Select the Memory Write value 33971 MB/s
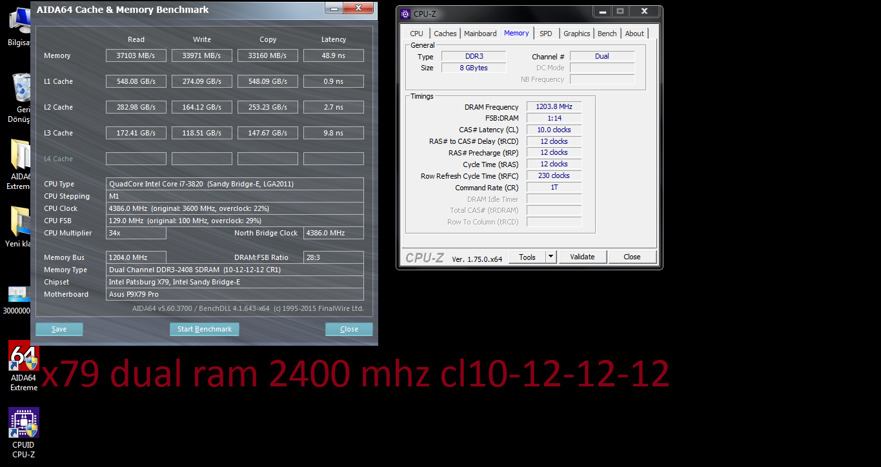The height and width of the screenshot is (467, 881). [x=202, y=55]
